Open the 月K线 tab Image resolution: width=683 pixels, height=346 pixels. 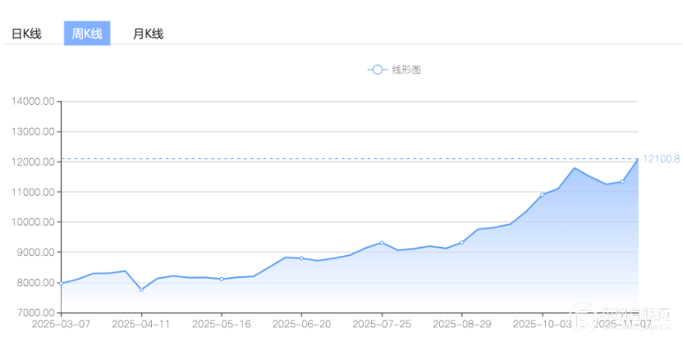[x=148, y=34]
